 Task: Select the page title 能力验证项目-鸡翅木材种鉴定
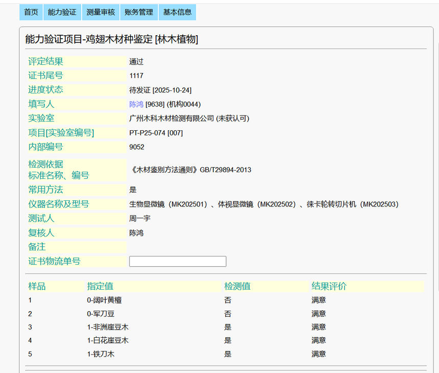click(x=89, y=39)
